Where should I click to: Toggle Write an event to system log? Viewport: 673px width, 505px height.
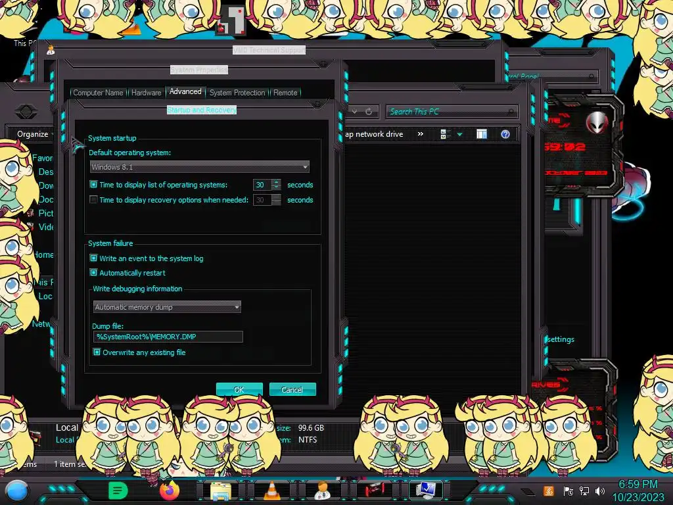[93, 258]
